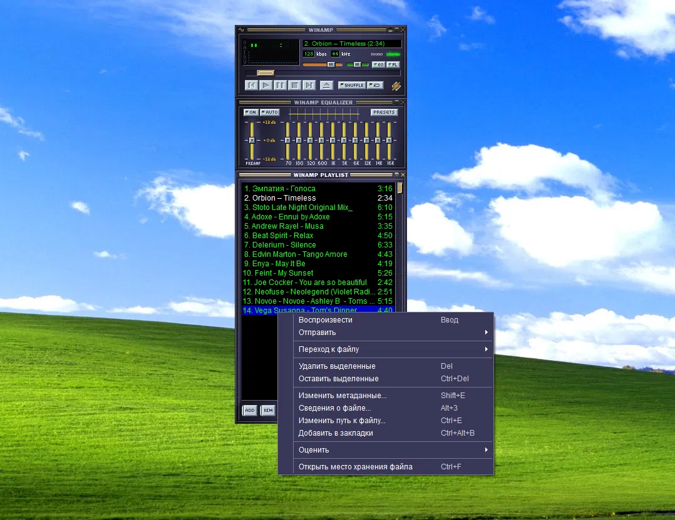Toggle the Repeat button
675x520 pixels.
[x=376, y=85]
